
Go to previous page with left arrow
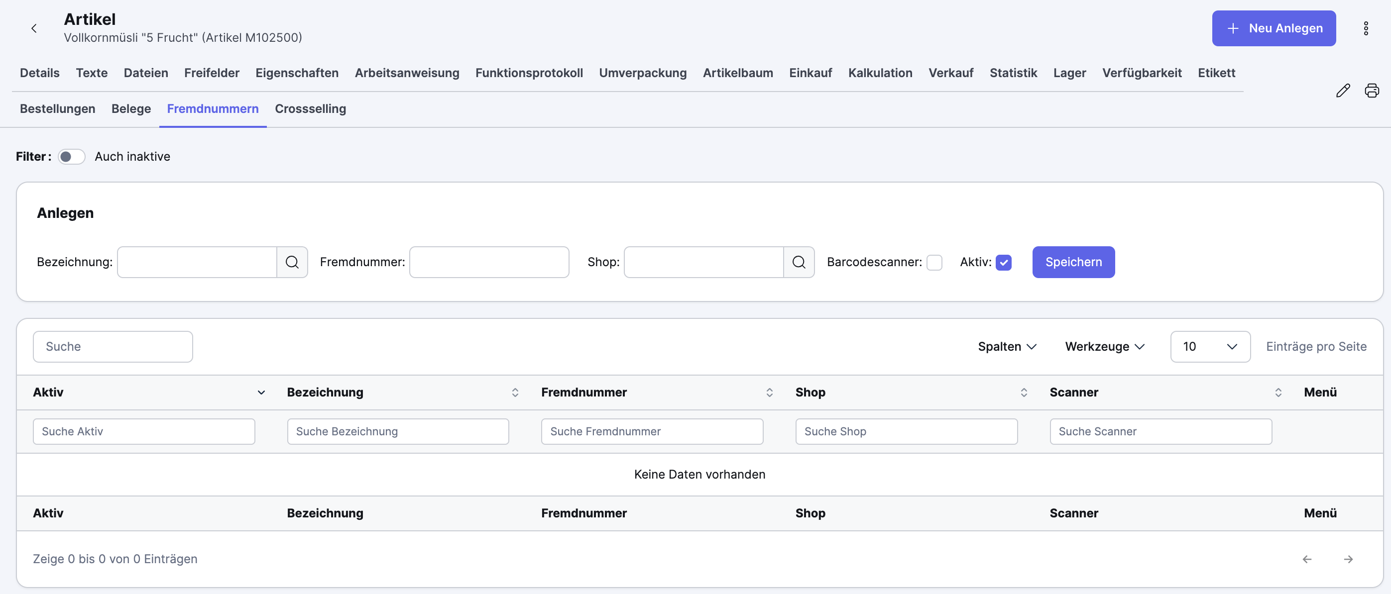click(x=1307, y=559)
